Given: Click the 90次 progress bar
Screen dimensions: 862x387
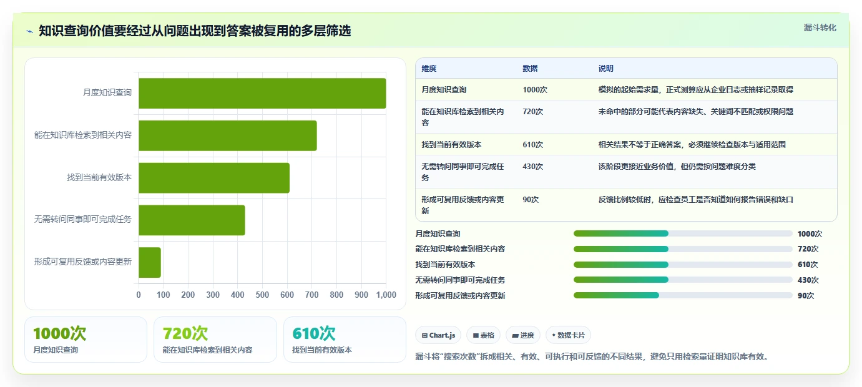Looking at the screenshot, I should click(x=683, y=295).
